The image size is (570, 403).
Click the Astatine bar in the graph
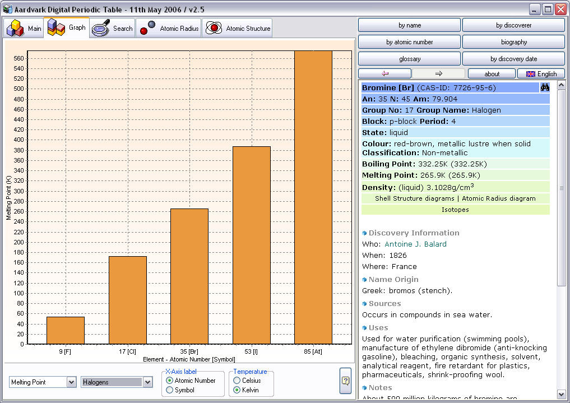click(x=313, y=197)
